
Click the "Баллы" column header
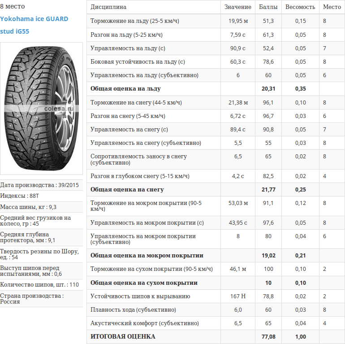268,7
